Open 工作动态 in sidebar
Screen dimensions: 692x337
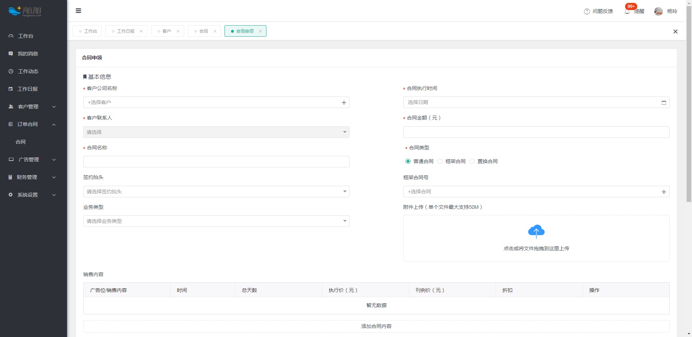[28, 71]
